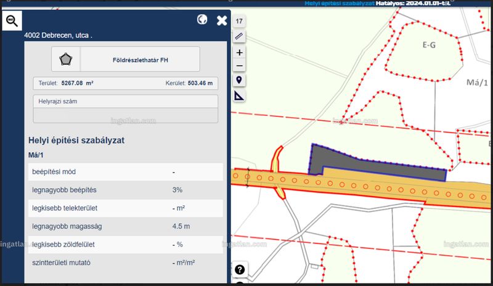Image resolution: width=493 pixels, height=286 pixels.
Task: Click the Helyi építési szabályzat header link
Action: pos(340,3)
